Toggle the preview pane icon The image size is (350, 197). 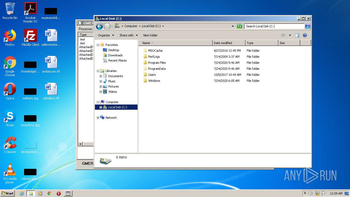pyautogui.click(x=297, y=35)
